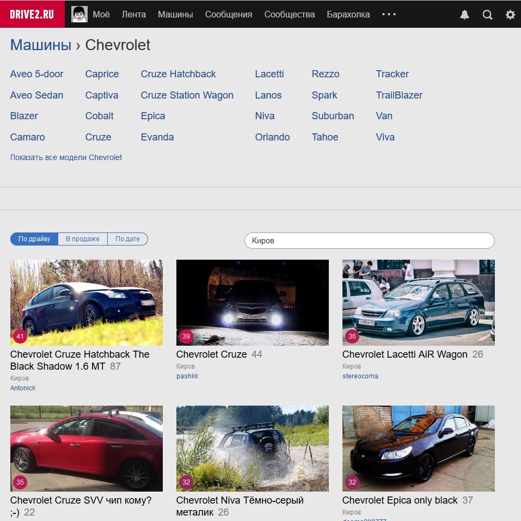Open Chevrolet Cruze Hatchback The Black Shadow title
This screenshot has height=521, width=521.
pyautogui.click(x=79, y=360)
